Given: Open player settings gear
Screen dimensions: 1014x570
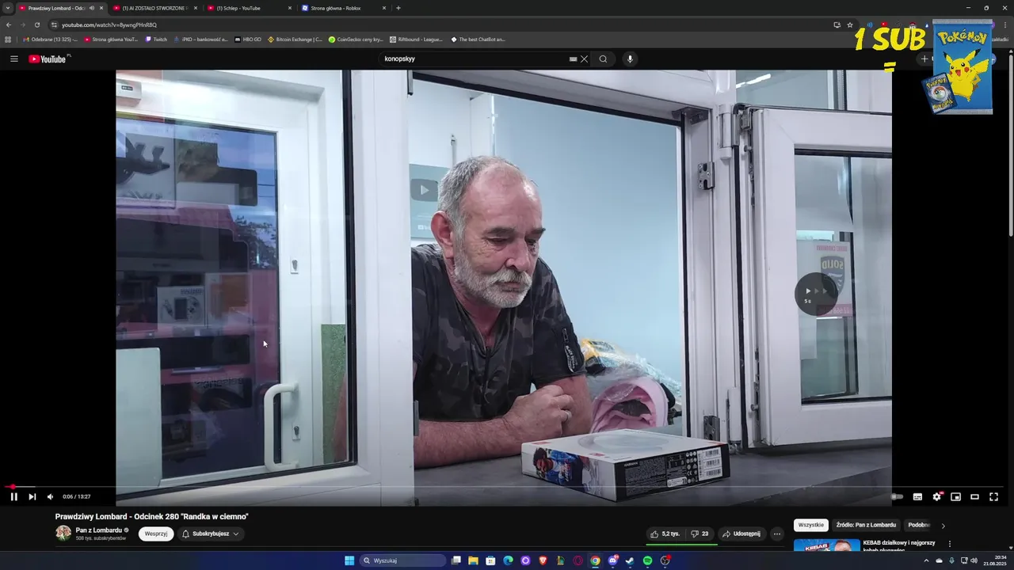Looking at the screenshot, I should coord(936,497).
